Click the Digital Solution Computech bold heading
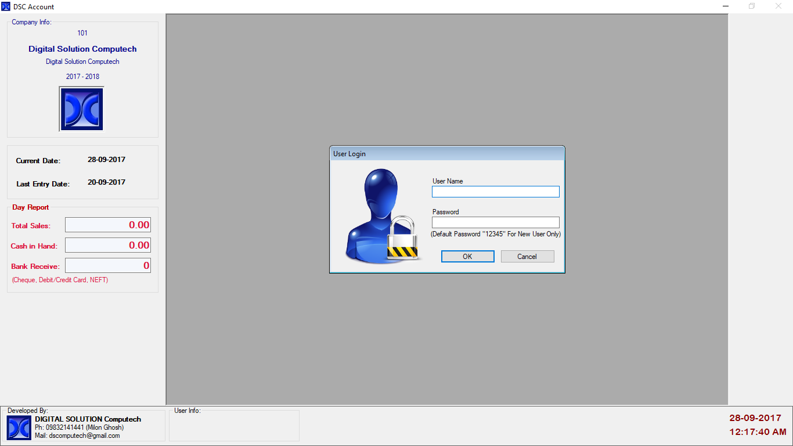 [x=82, y=49]
